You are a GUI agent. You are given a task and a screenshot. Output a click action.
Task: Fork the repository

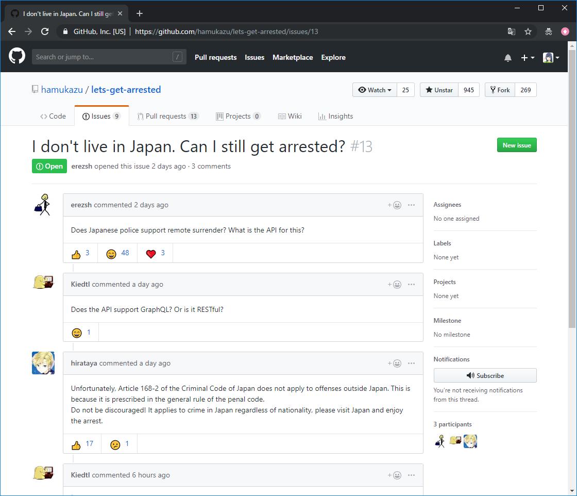(x=500, y=90)
